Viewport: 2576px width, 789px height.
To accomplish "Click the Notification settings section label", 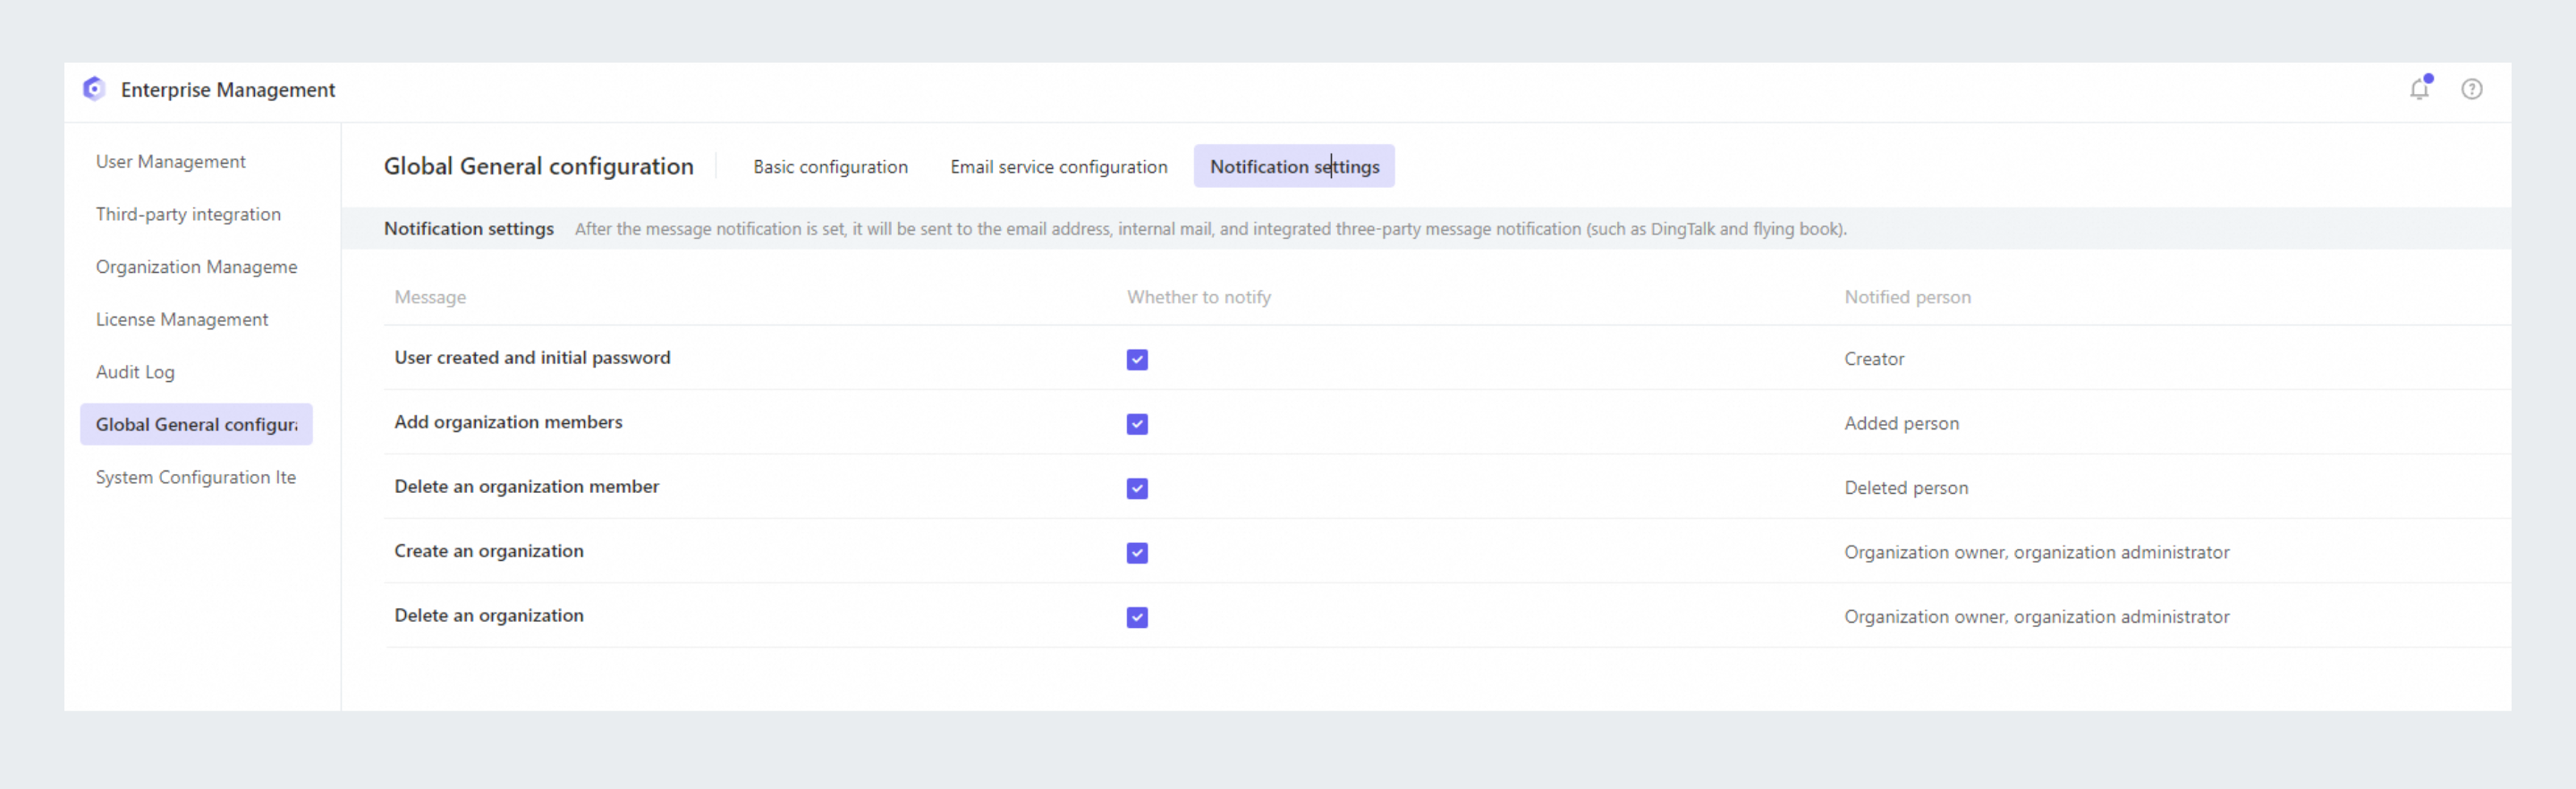I will point(468,229).
